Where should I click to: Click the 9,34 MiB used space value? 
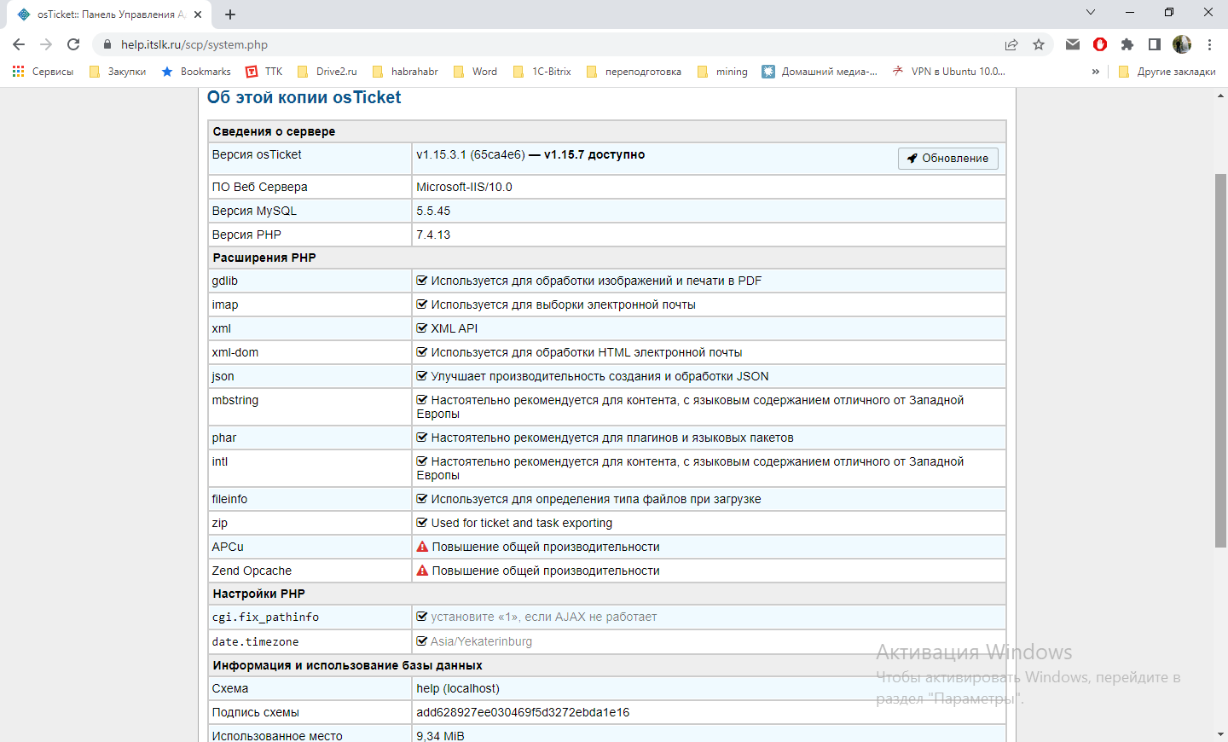440,736
